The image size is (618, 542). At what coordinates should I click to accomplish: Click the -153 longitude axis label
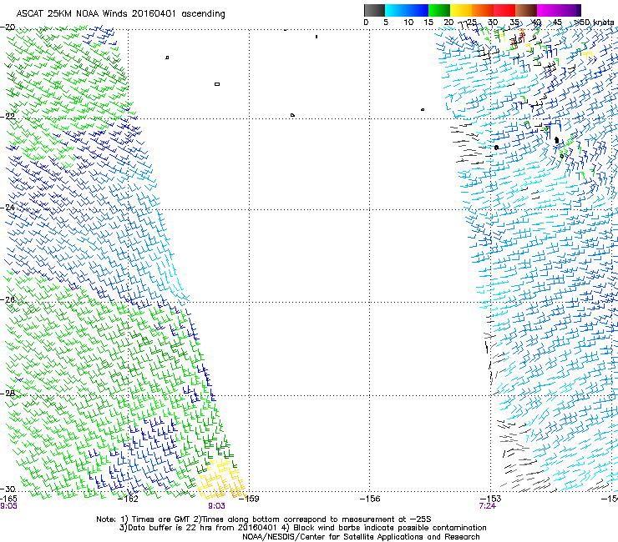(491, 499)
